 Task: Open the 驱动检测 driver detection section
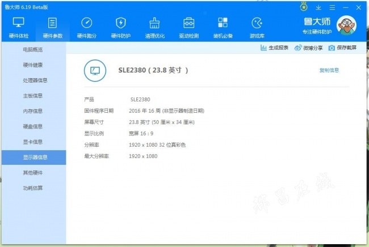[x=188, y=28]
